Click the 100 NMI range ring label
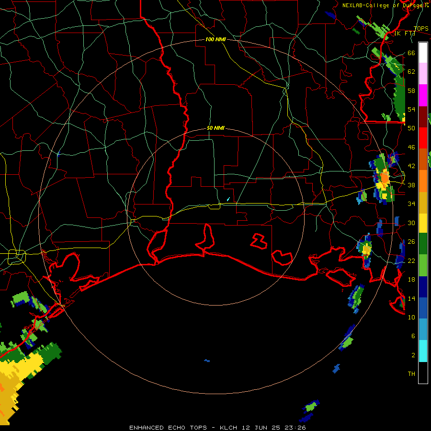The height and width of the screenshot is (431, 431). 215,39
